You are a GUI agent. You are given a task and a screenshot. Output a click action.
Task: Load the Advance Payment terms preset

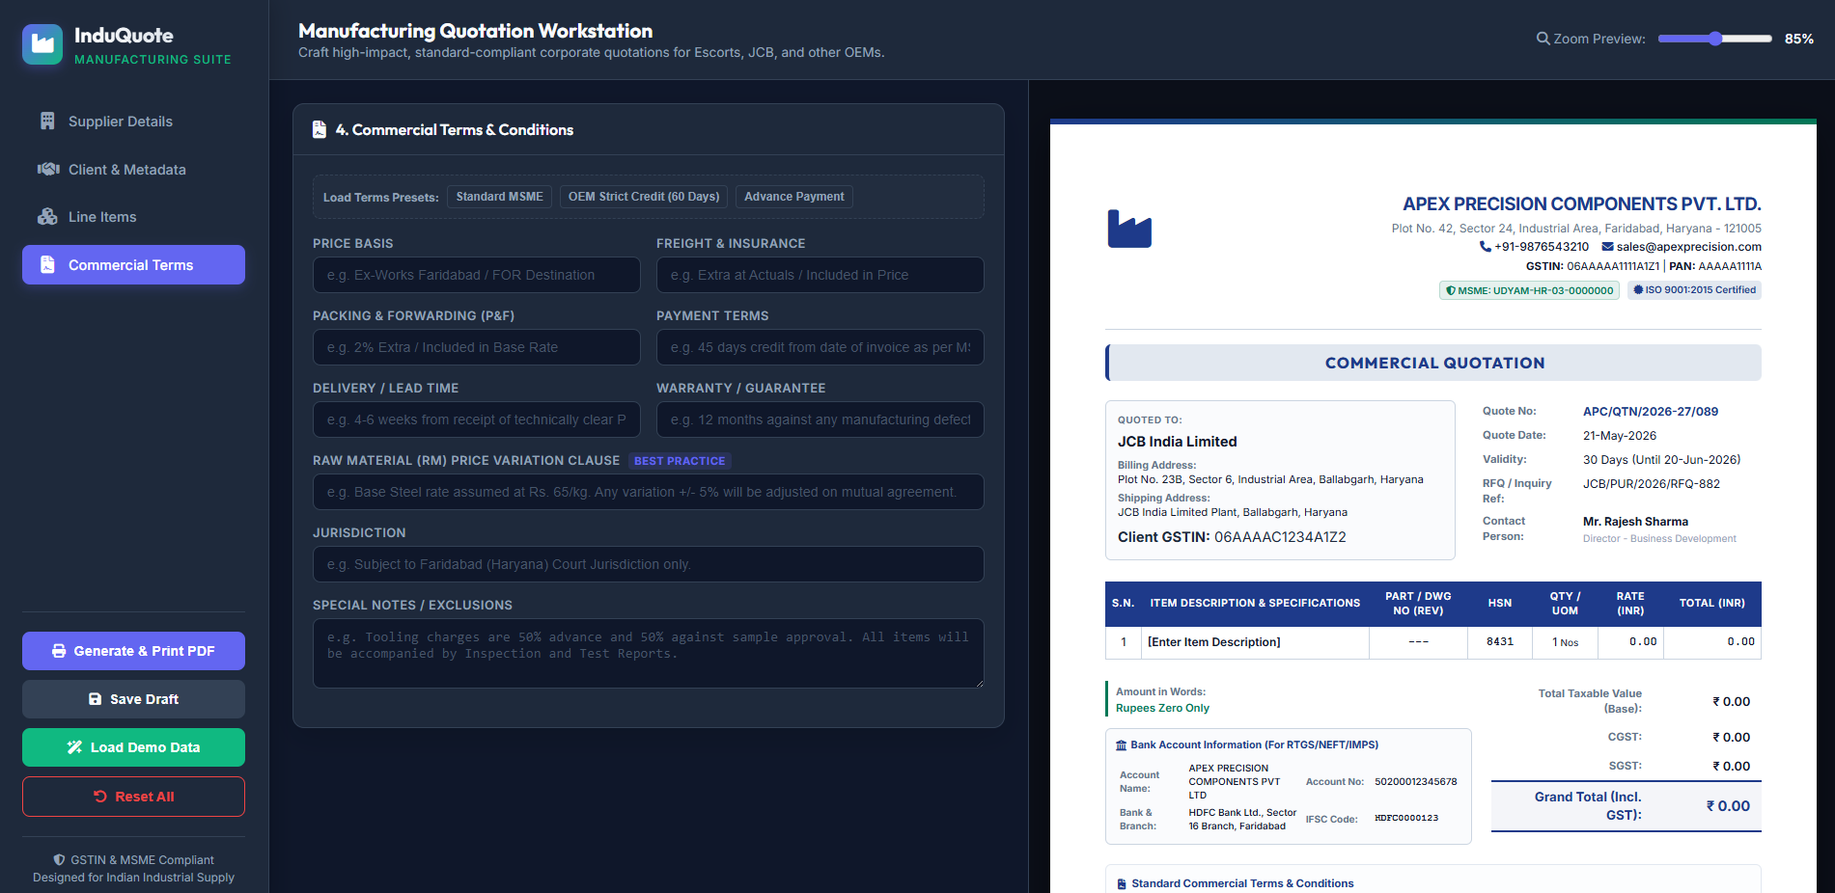click(794, 197)
